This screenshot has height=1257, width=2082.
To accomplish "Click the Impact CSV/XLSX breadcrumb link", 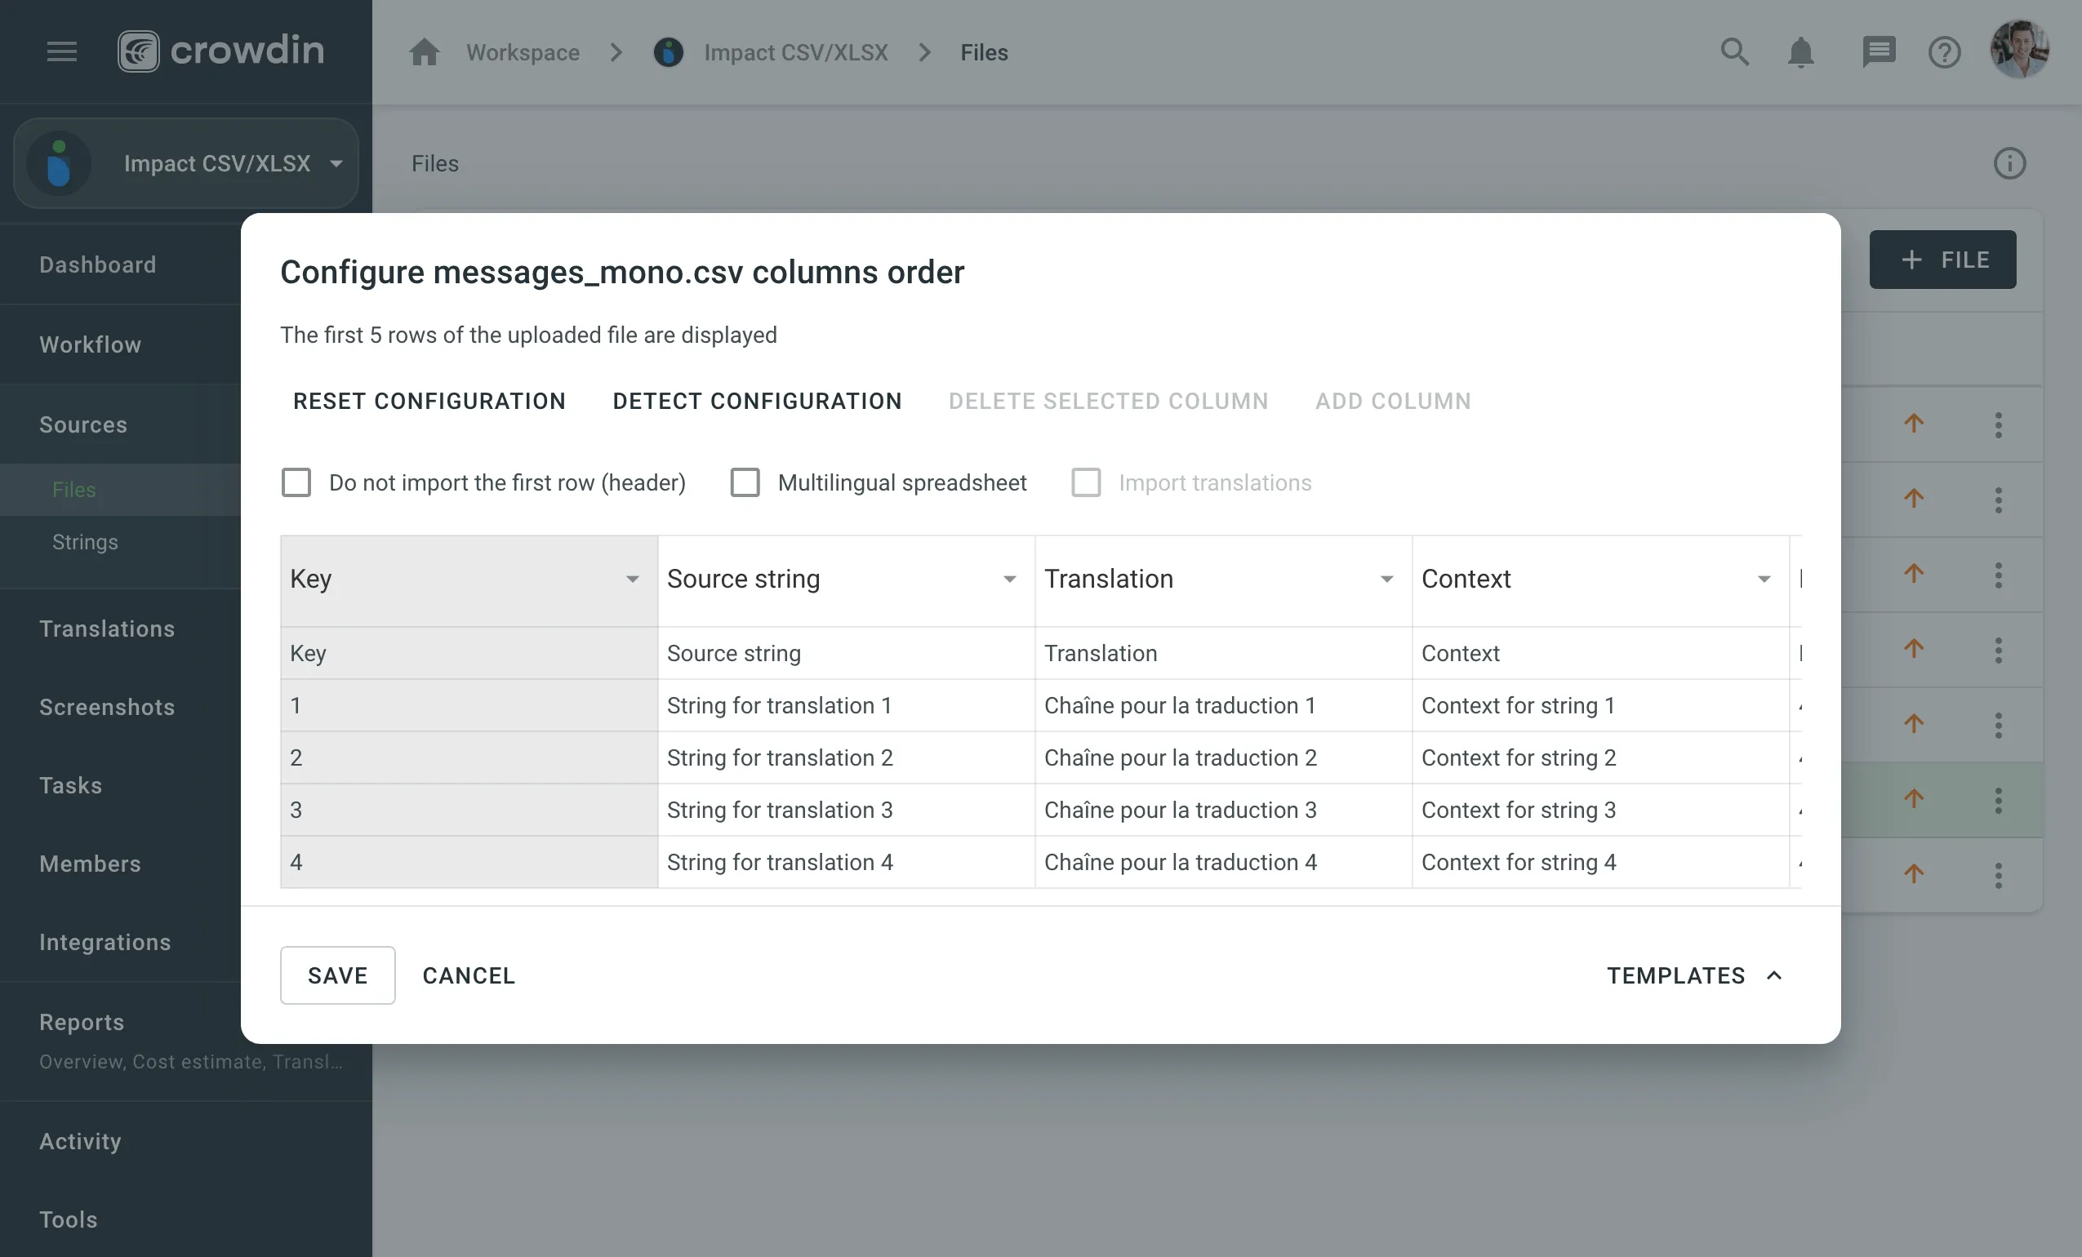I will pos(796,52).
